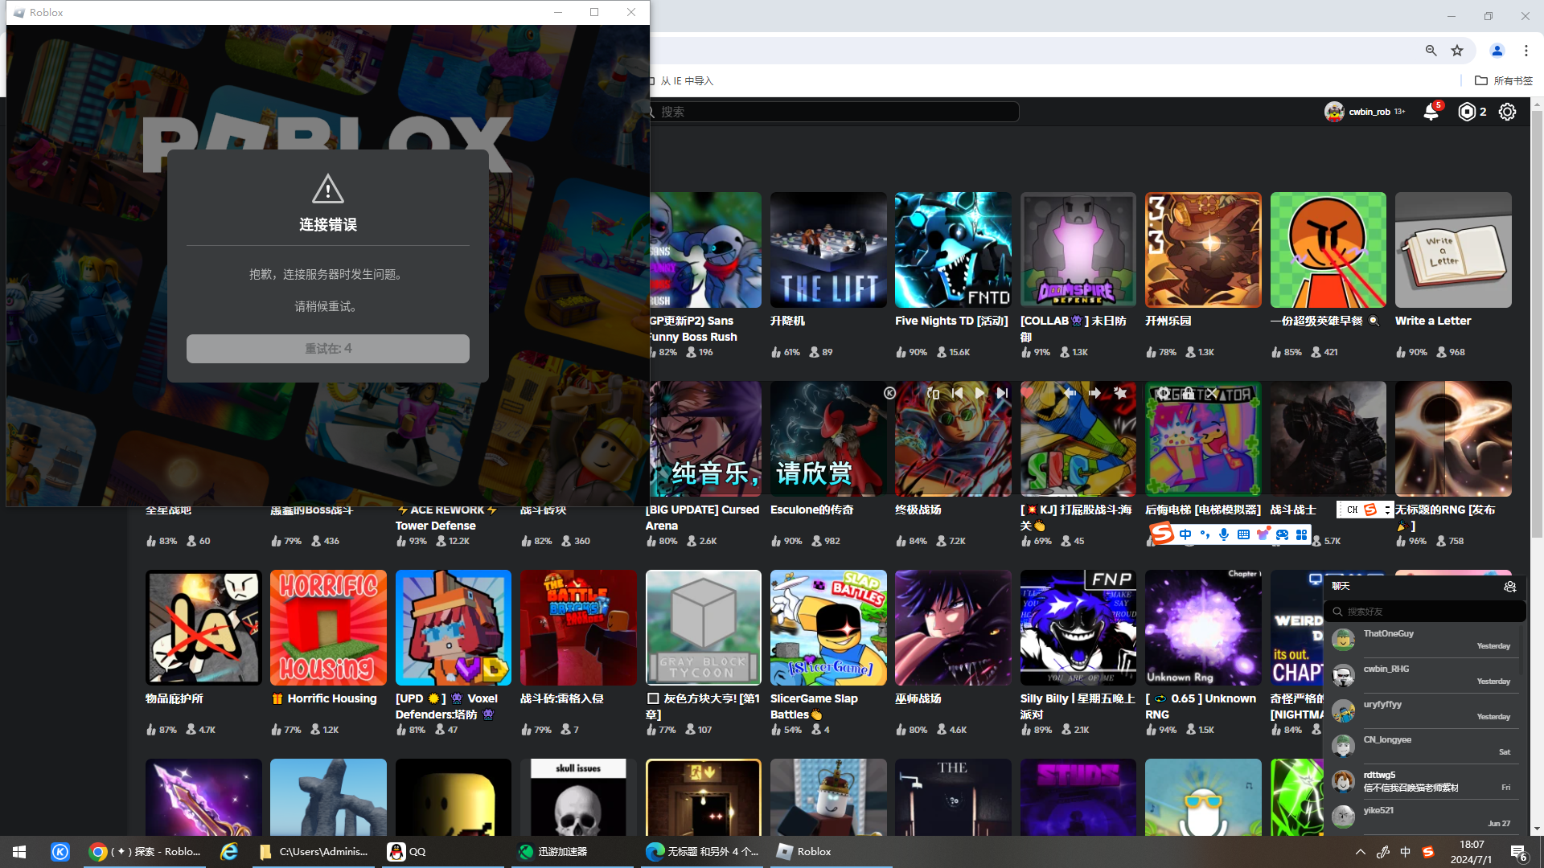Open the 从 IE 中导入 bookmark folder
The height and width of the screenshot is (868, 1544).
point(681,80)
